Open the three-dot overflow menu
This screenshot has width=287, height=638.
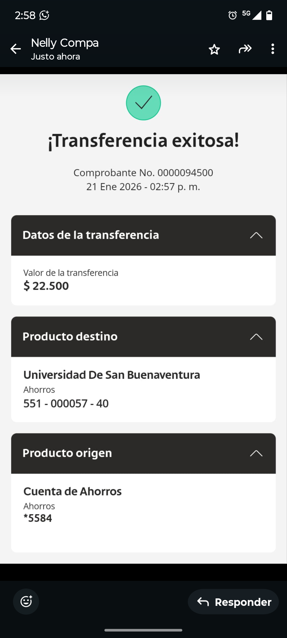273,49
